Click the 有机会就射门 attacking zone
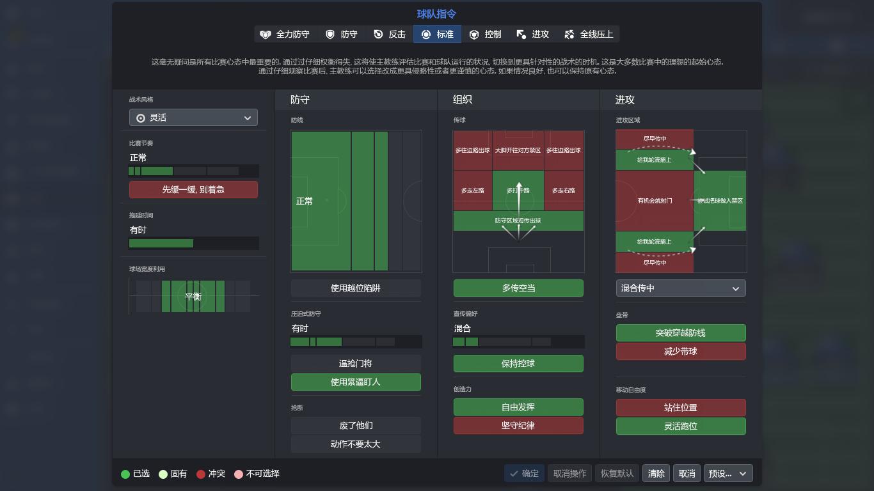 [x=654, y=201]
